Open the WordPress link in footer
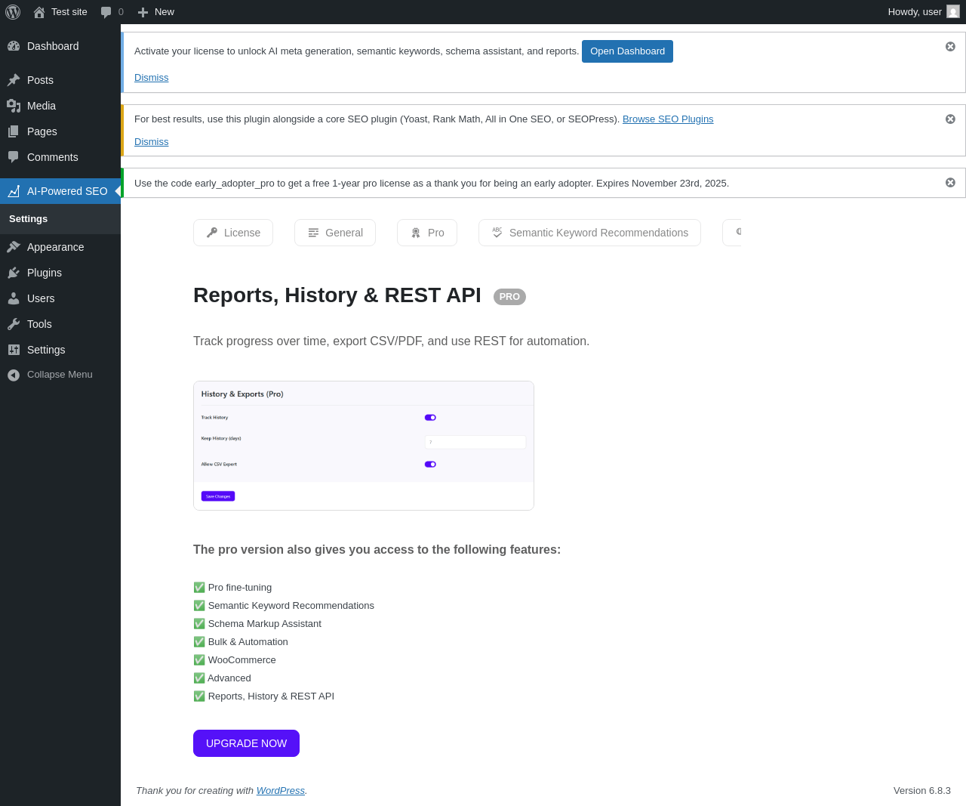 click(x=280, y=791)
